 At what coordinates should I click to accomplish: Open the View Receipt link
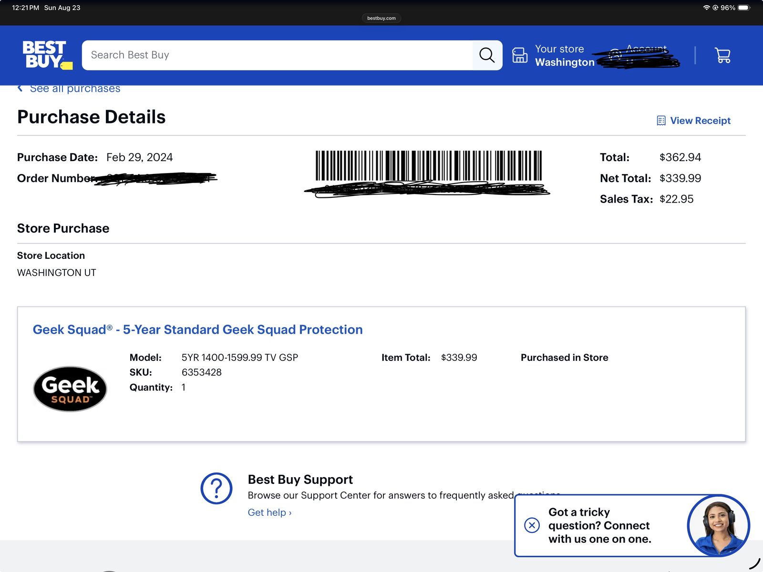(700, 121)
